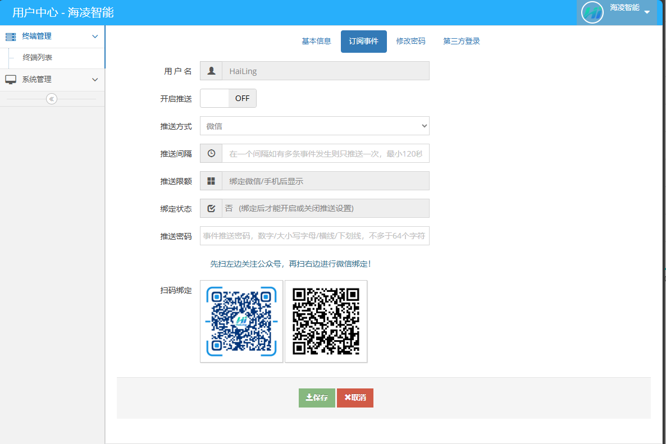Image resolution: width=666 pixels, height=444 pixels.
Task: Click the red 取消 button
Action: tap(355, 398)
